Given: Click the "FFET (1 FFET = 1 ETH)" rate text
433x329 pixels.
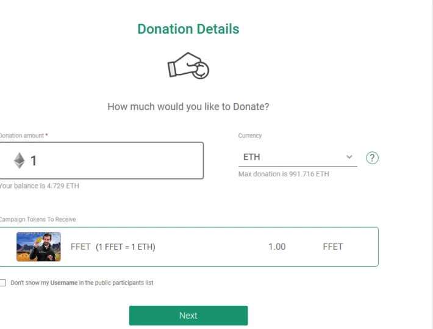Looking at the screenshot, I should click(113, 247).
